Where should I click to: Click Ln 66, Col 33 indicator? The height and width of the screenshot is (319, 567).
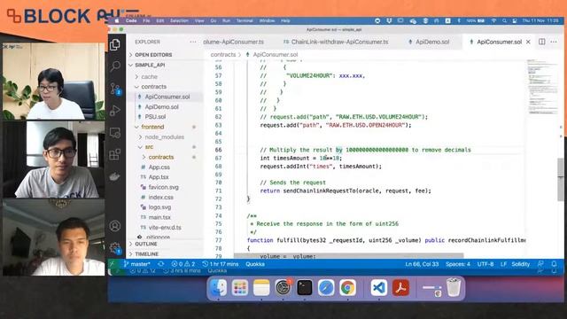point(422,264)
